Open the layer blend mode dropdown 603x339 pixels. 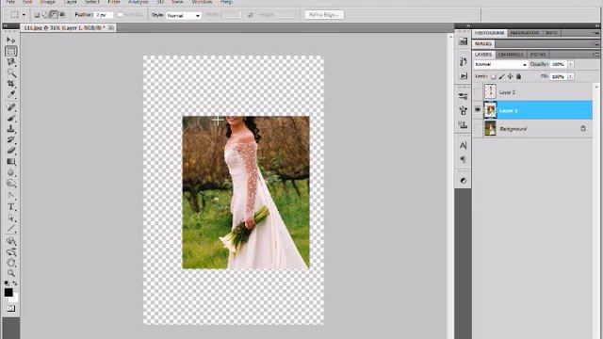point(500,64)
